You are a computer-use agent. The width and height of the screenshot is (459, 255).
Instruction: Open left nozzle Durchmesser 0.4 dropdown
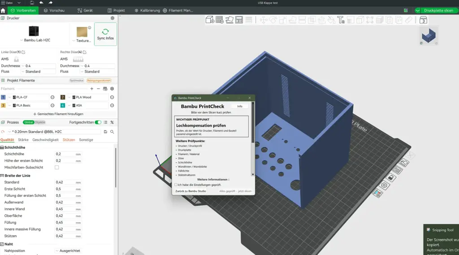(39, 66)
